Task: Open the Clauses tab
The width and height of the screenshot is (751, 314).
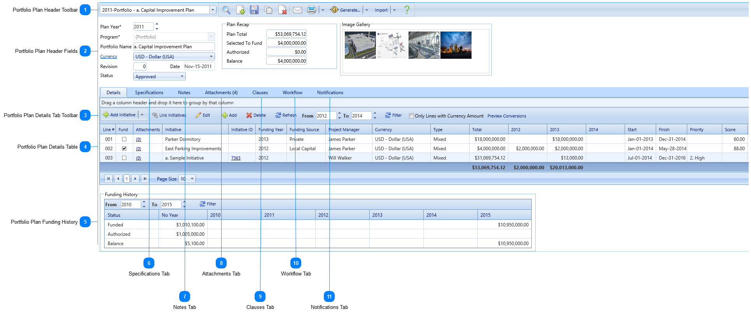Action: coord(260,93)
